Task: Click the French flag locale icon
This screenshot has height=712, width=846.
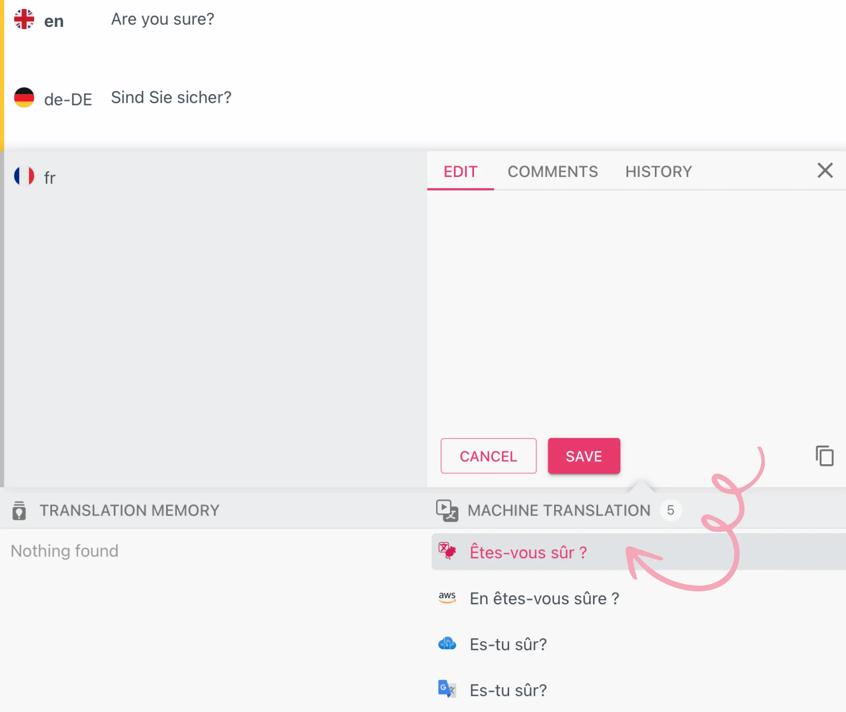Action: pos(24,177)
